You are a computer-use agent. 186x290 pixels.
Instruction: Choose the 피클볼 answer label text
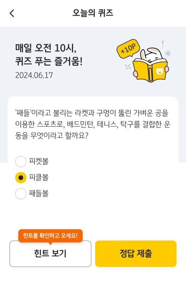pyautogui.click(x=39, y=177)
